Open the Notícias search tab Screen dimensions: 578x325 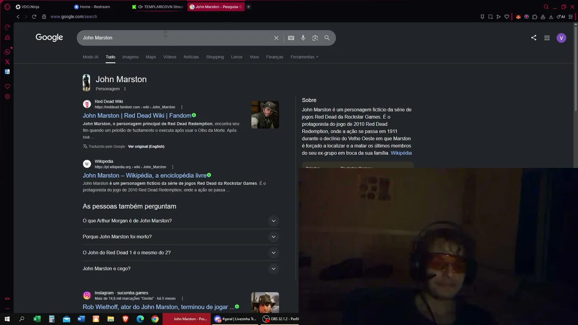click(x=191, y=57)
